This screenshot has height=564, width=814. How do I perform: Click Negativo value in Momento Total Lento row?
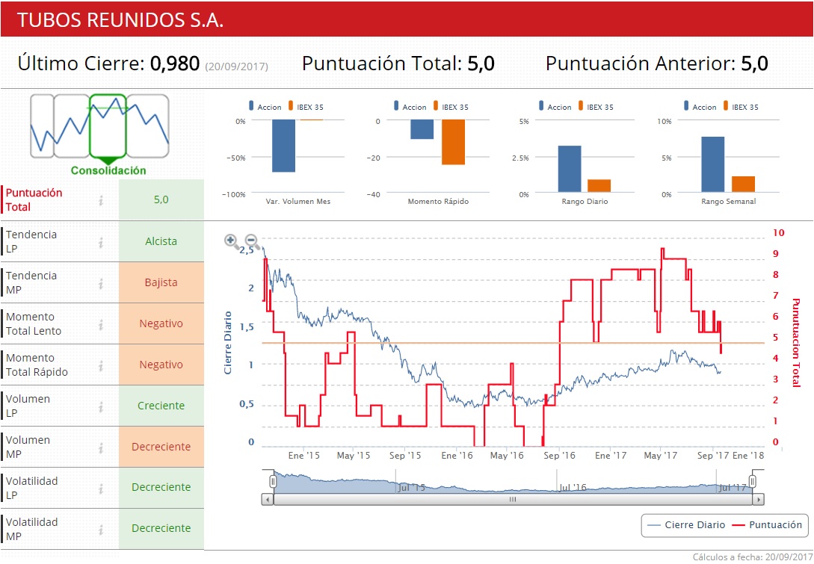click(x=161, y=323)
